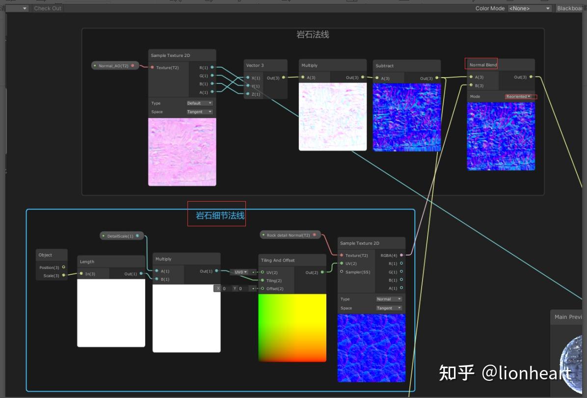This screenshot has height=398, width=587.
Task: Click the Normal Blend node preview image
Action: pyautogui.click(x=501, y=136)
